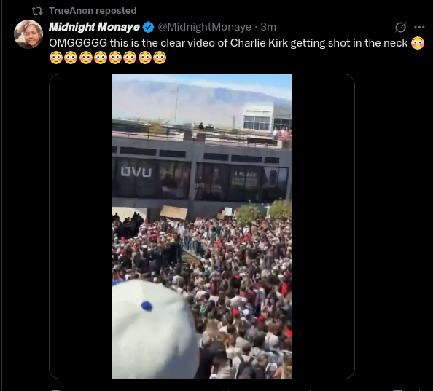Click the Midnight Monaye display name
This screenshot has height=391, width=433.
[94, 27]
